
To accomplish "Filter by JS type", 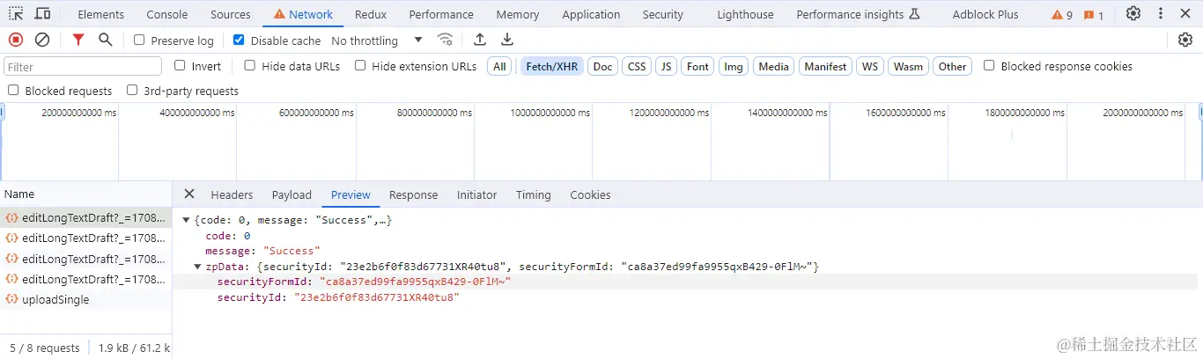I will (x=667, y=66).
